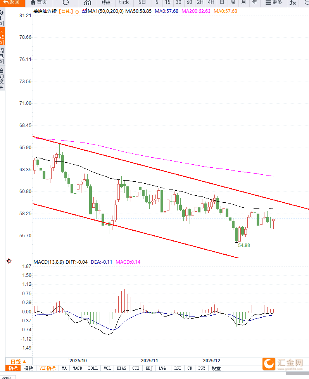This screenshot has height=379, width=309.
Task: Select the VOL indicator
Action: coord(107,369)
